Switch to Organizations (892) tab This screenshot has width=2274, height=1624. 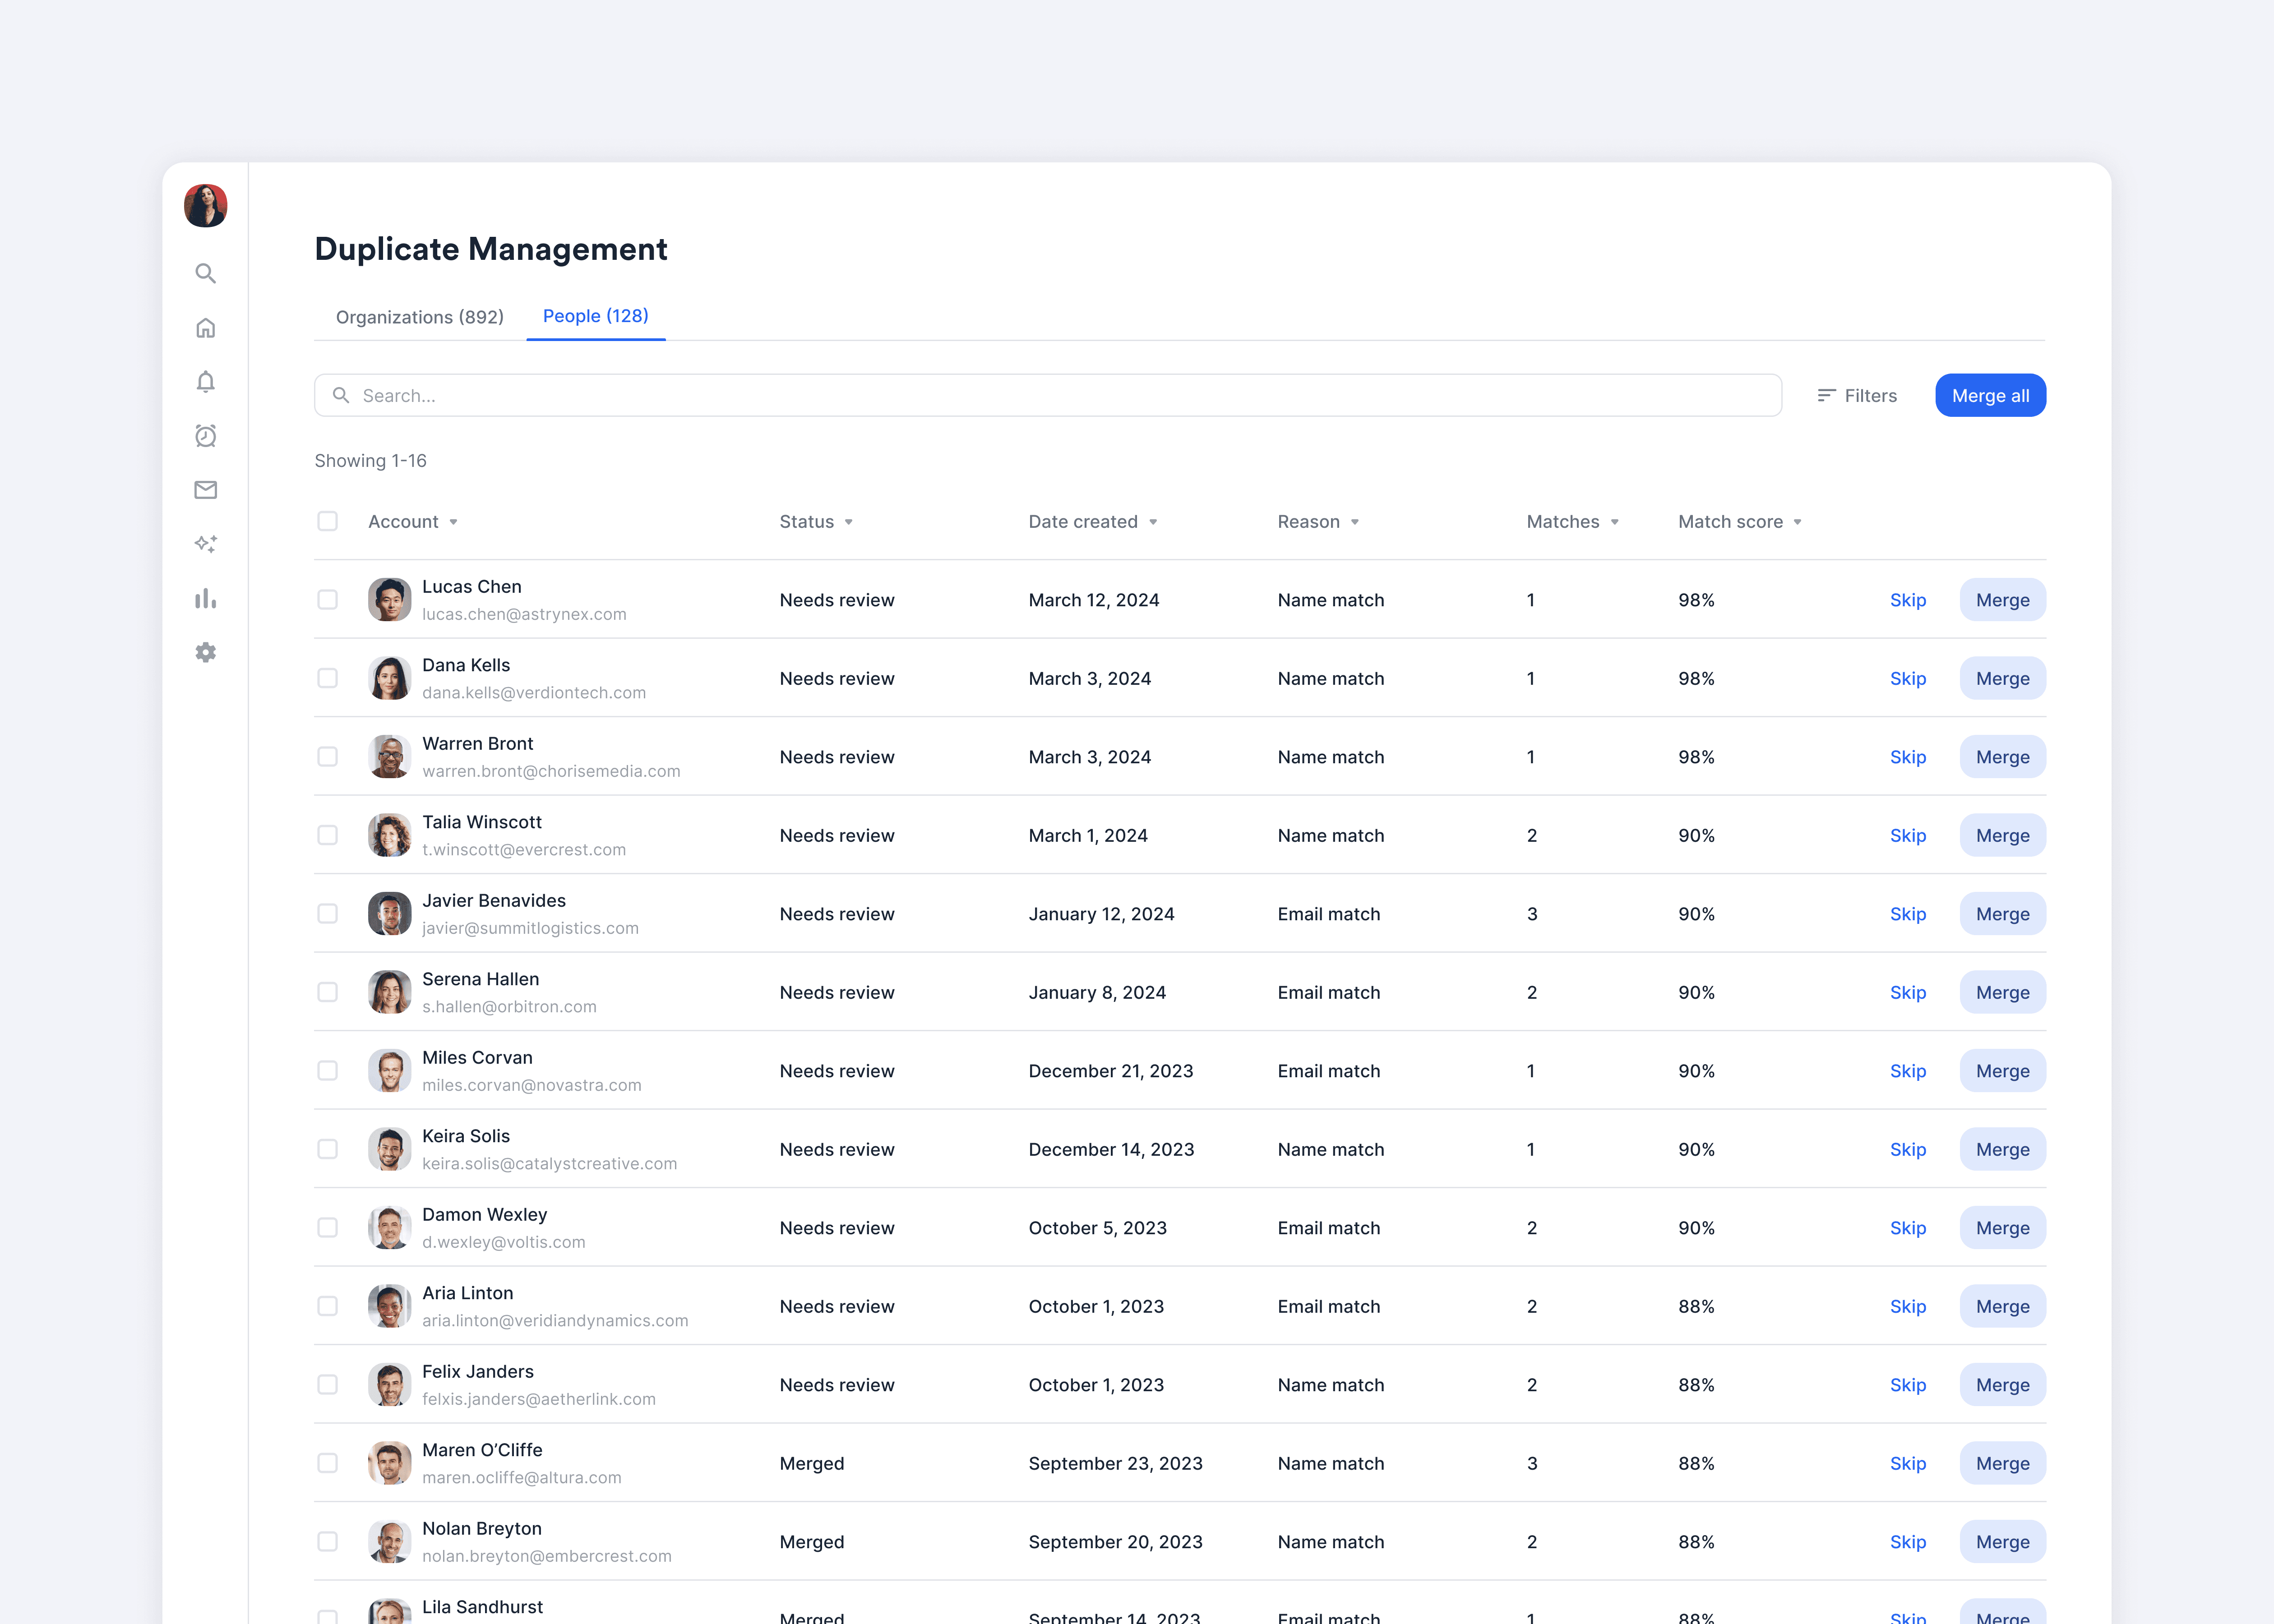pyautogui.click(x=419, y=317)
